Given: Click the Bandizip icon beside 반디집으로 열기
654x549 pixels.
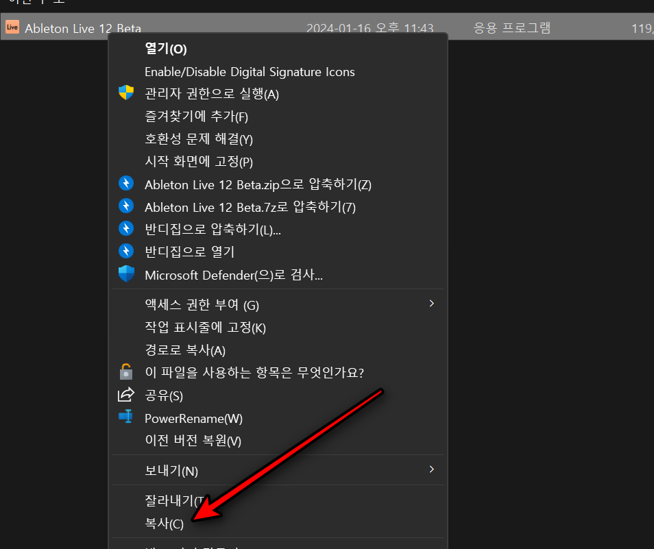Looking at the screenshot, I should click(x=126, y=251).
